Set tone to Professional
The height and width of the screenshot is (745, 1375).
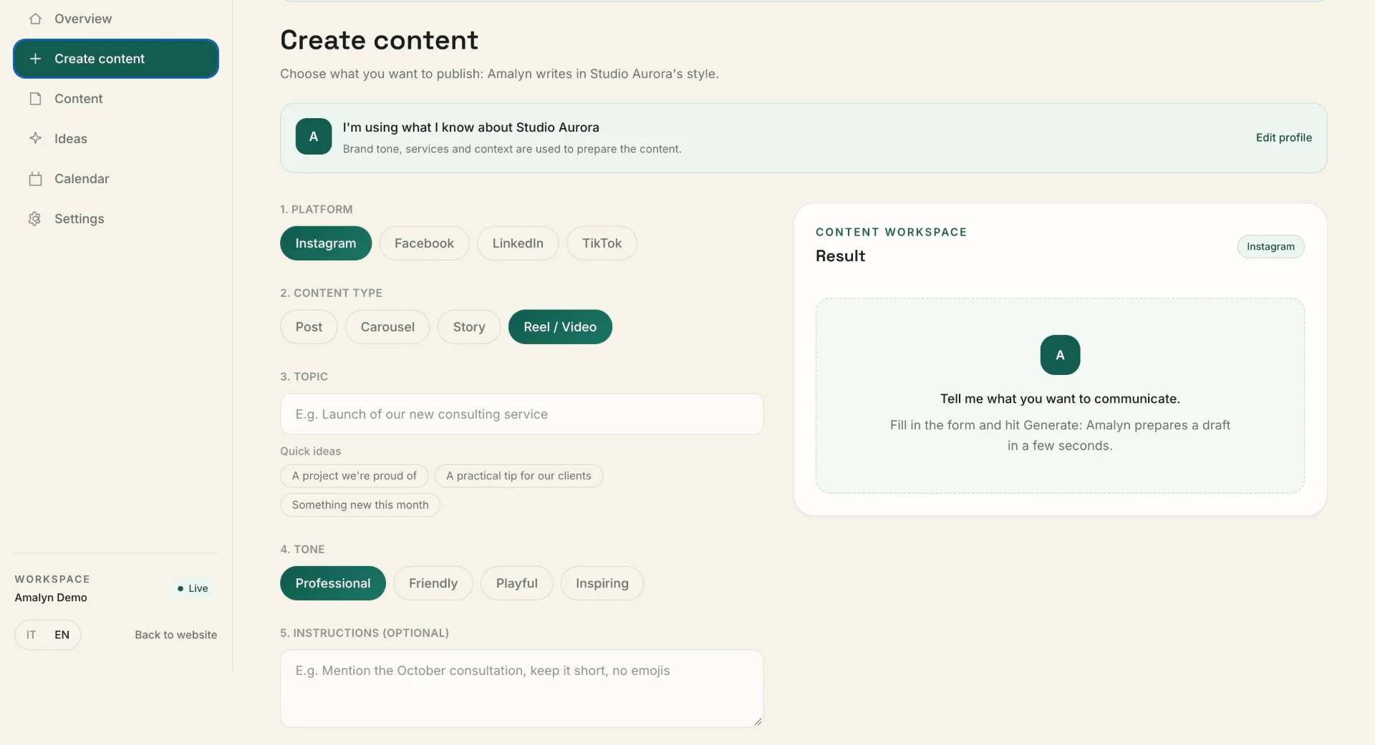pyautogui.click(x=333, y=583)
